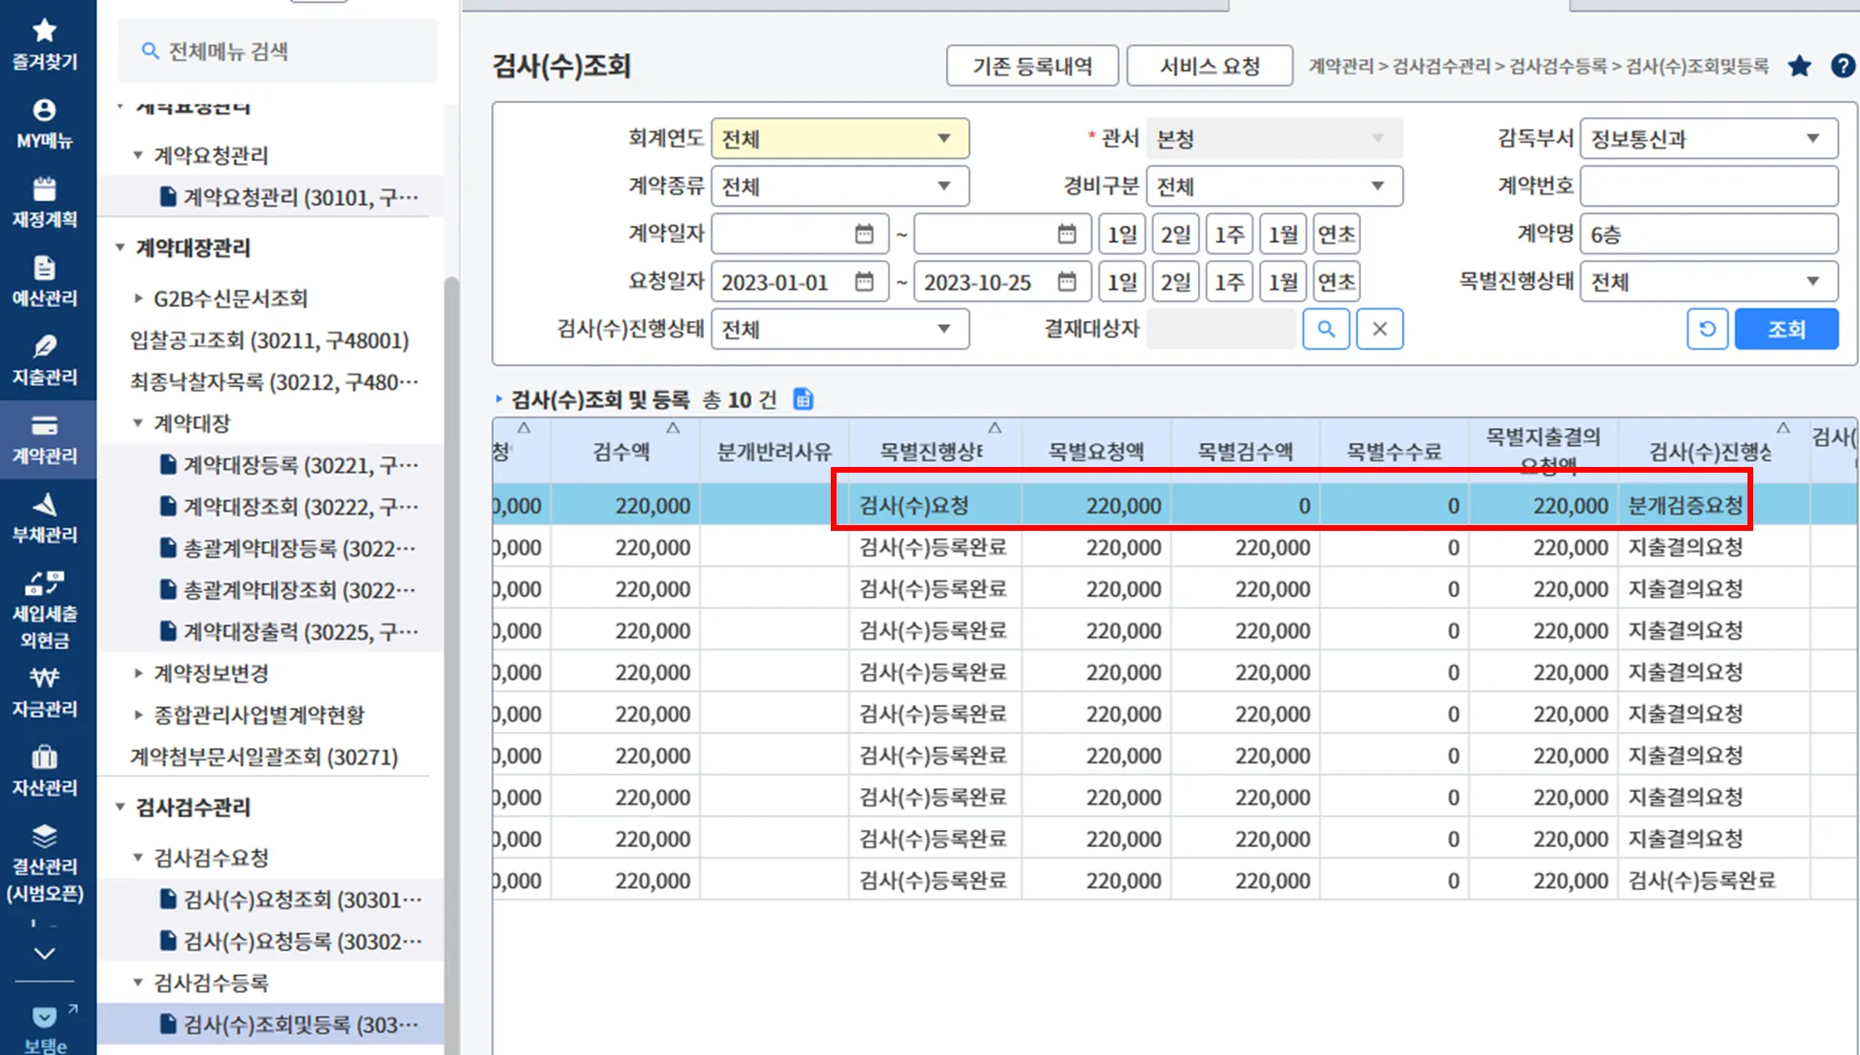Viewport: 1860px width, 1055px height.
Task: Open the 검사(수)진행상태 dropdown
Action: tap(839, 329)
